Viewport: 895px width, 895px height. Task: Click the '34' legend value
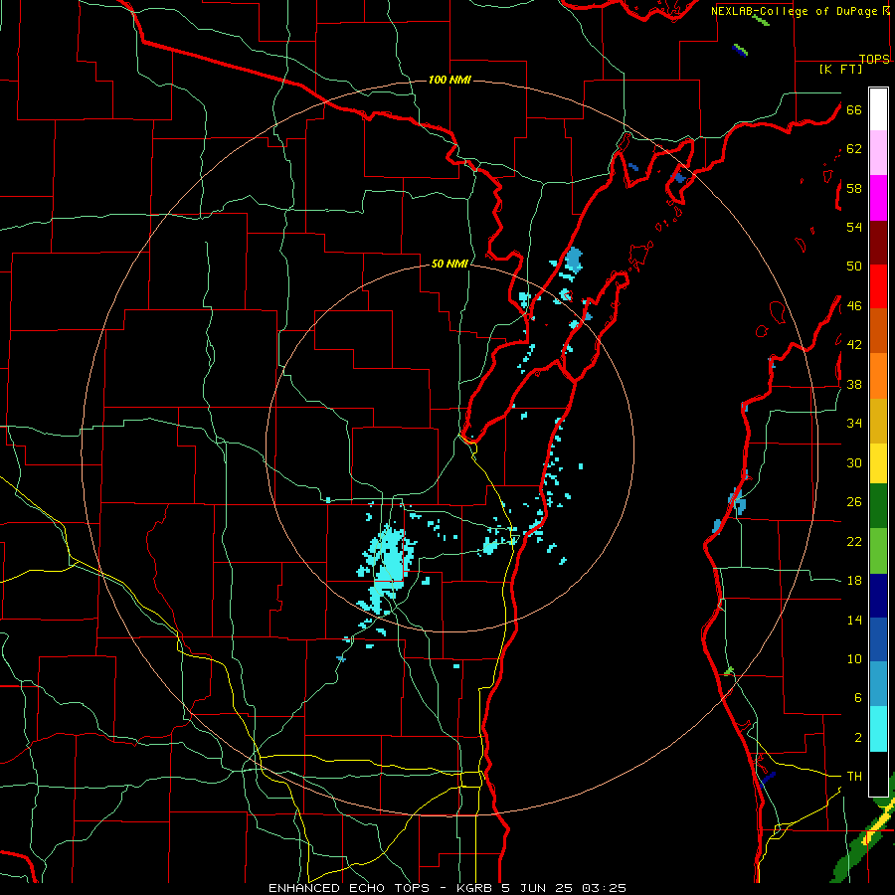(x=854, y=423)
